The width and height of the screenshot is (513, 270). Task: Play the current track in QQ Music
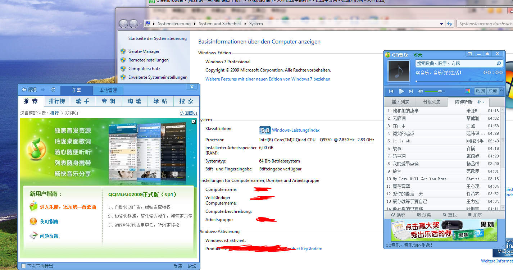click(401, 91)
